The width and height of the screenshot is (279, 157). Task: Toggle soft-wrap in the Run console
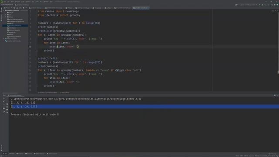click(7, 104)
